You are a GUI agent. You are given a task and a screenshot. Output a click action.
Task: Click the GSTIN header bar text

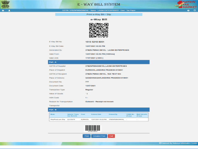pyautogui.click(x=99, y=10)
